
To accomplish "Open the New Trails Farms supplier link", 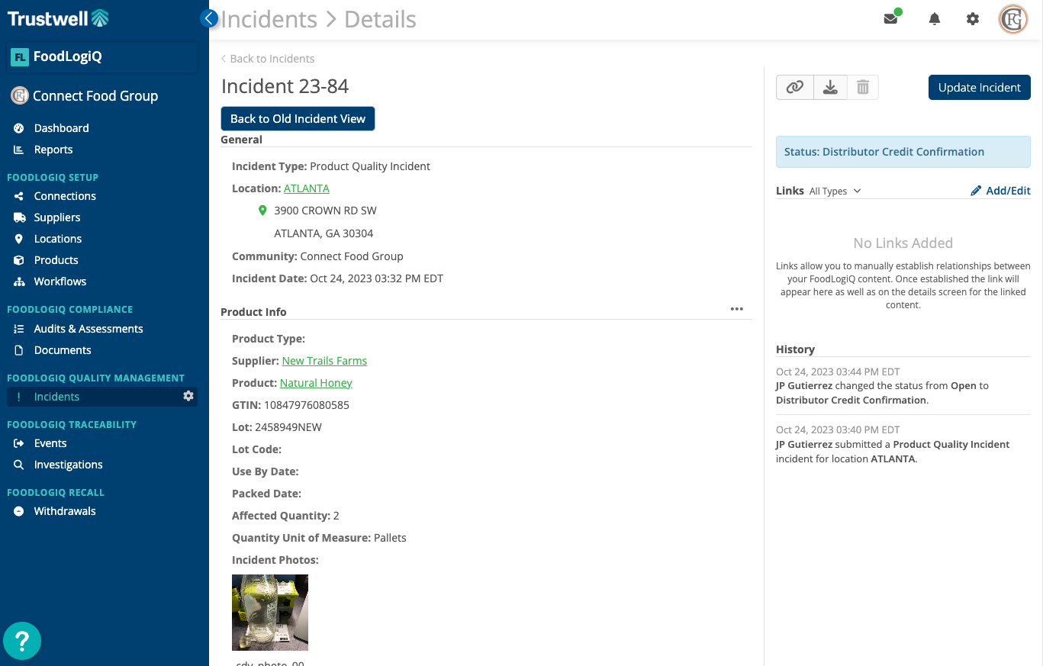I will [324, 361].
